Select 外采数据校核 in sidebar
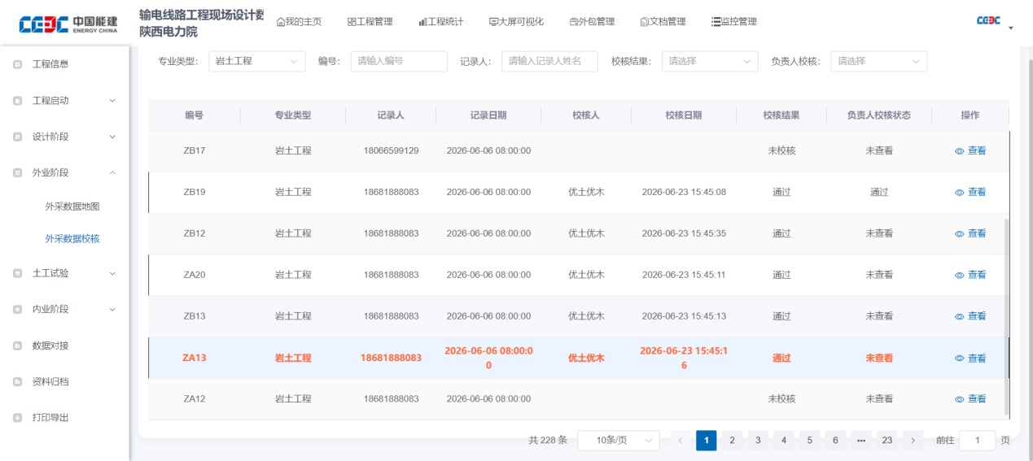The width and height of the screenshot is (1033, 461). coord(72,239)
